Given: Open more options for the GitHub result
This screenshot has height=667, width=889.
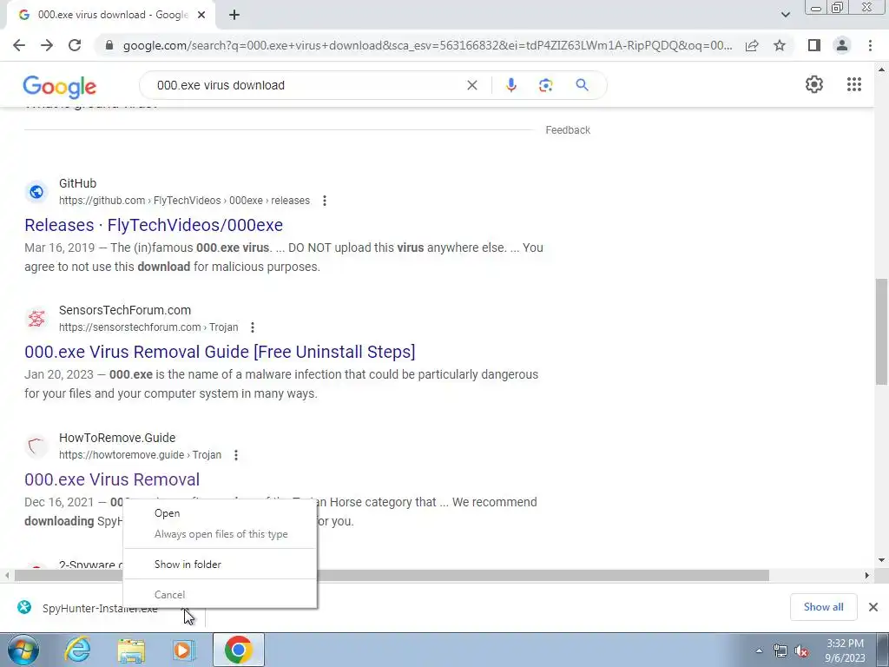Looking at the screenshot, I should (325, 201).
